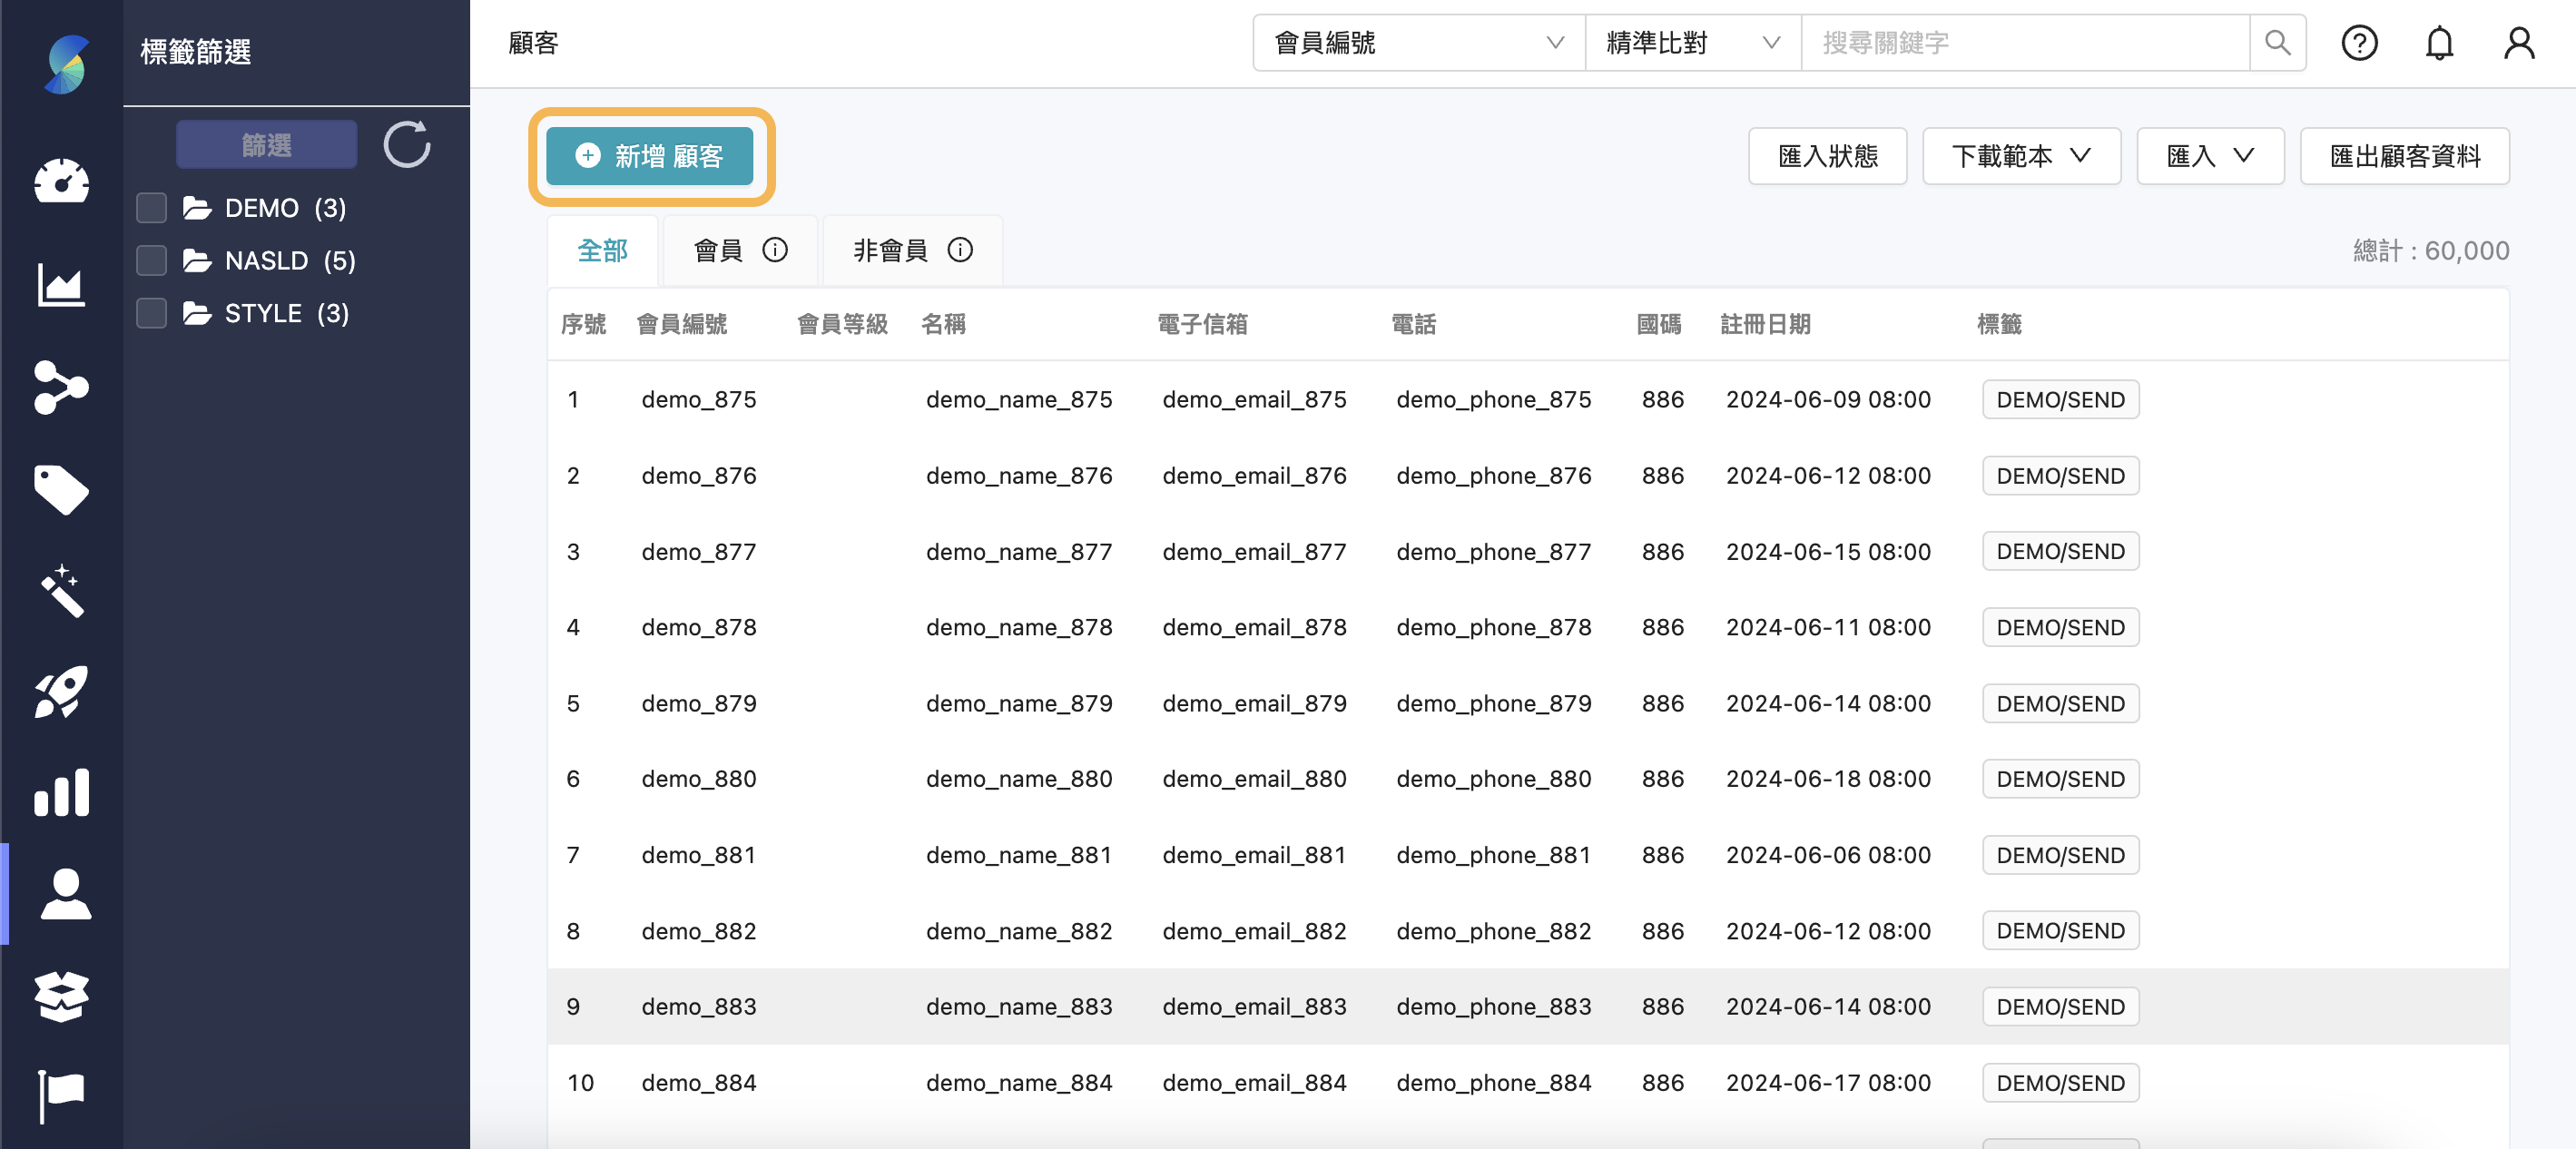Open the magic wand tool in sidebar

tap(62, 592)
